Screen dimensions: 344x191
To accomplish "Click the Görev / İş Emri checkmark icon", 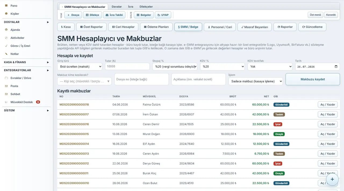I will tap(6, 46).
